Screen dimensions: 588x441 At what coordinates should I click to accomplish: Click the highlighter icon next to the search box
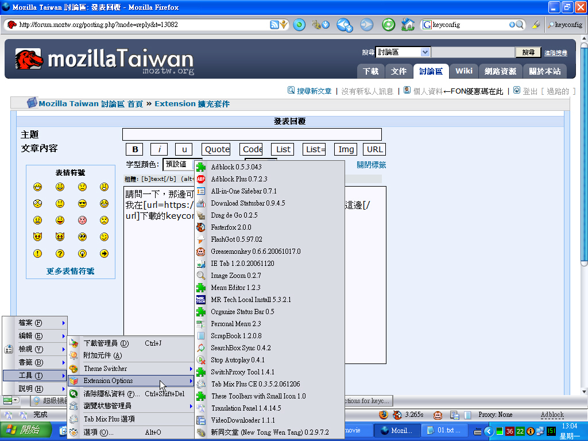tap(536, 25)
